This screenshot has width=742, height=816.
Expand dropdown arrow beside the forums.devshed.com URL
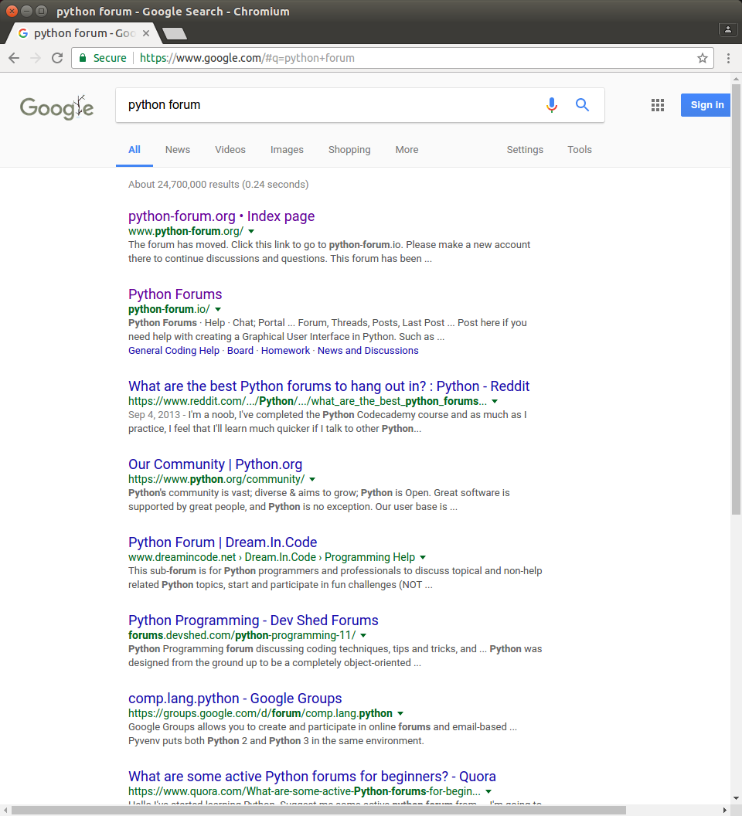point(363,635)
